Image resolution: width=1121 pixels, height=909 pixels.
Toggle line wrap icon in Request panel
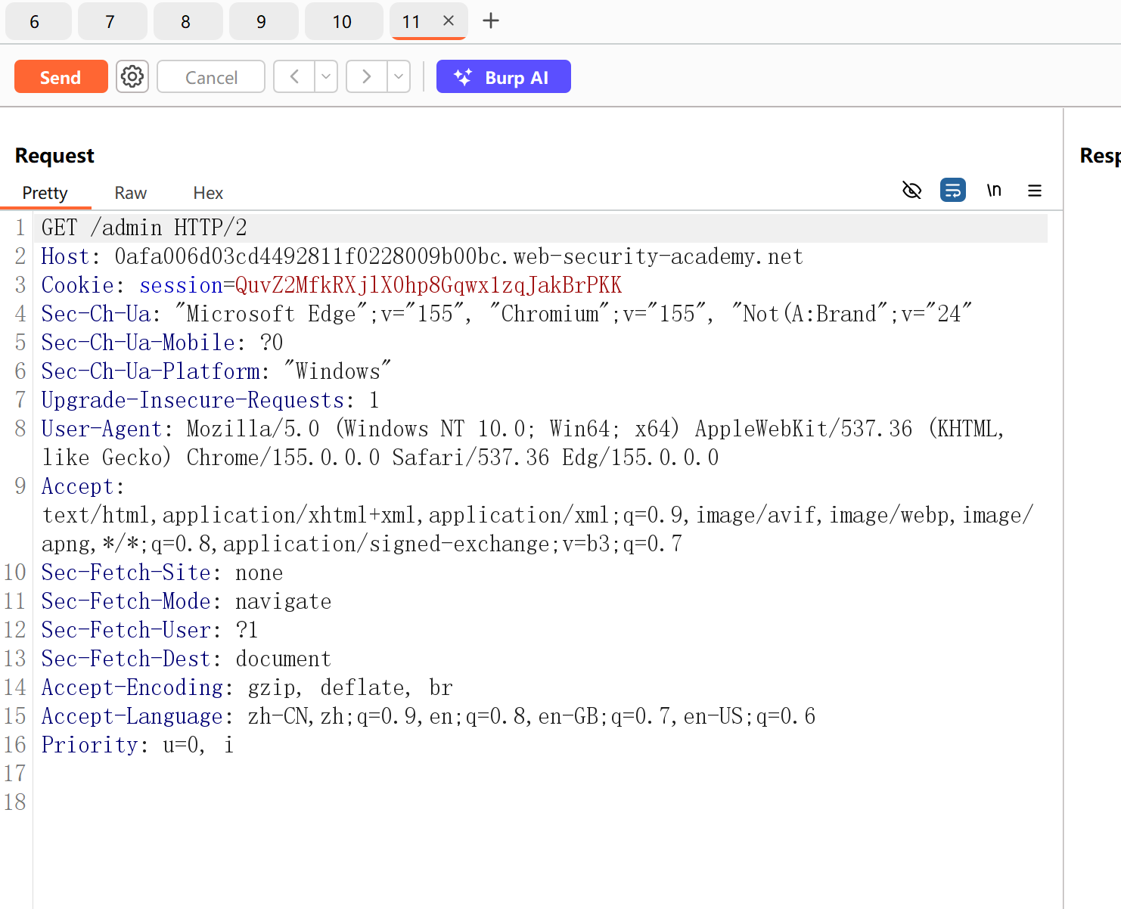tap(953, 191)
